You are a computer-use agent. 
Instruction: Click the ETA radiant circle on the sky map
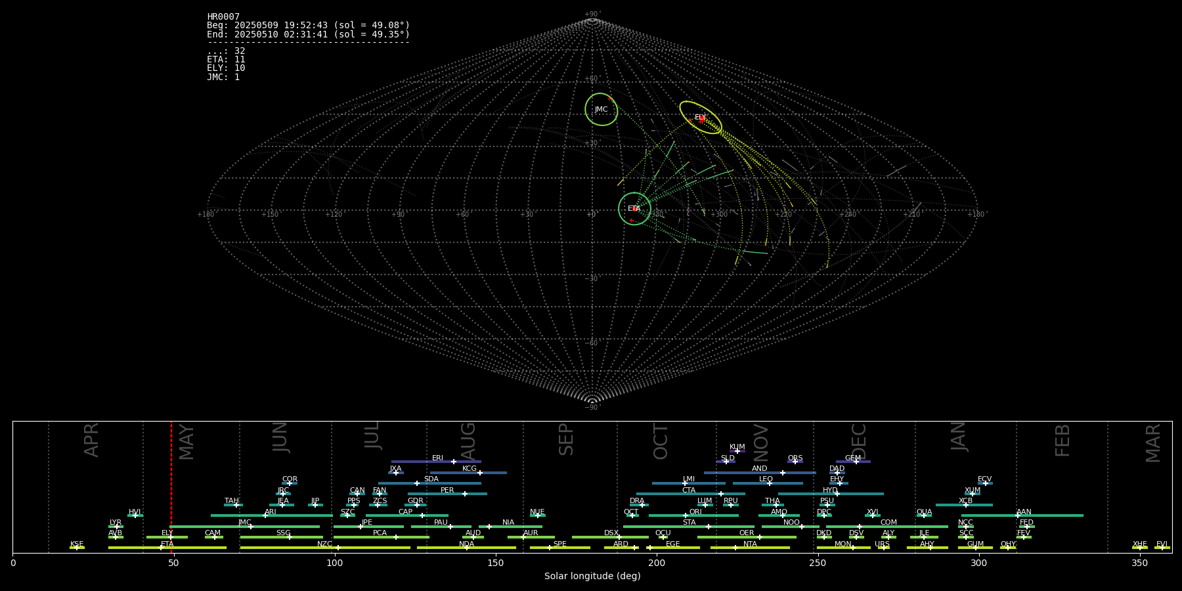(x=634, y=209)
